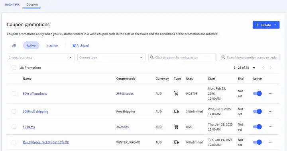The height and width of the screenshot is (151, 287).
Task: Click the Type column header
Action: 177,79
